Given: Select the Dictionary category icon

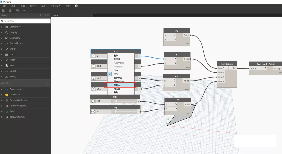Looking at the screenshot, I should [7, 27].
